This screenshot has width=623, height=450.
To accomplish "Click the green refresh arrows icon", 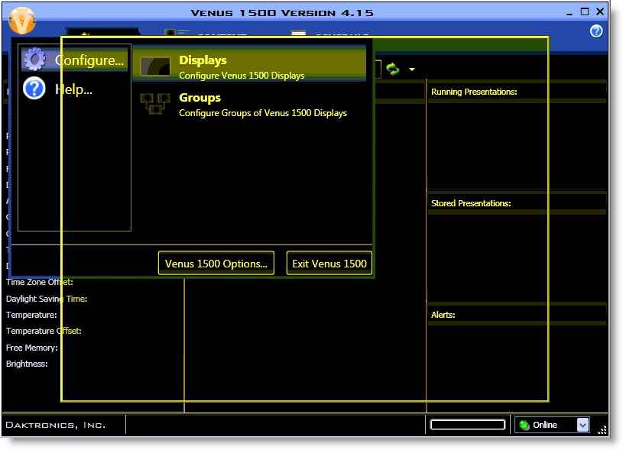I will point(393,69).
